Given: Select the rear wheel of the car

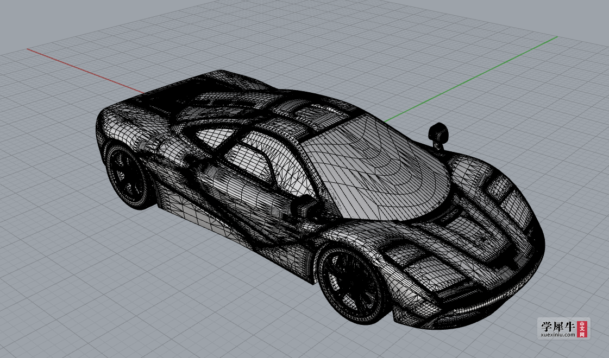Looking at the screenshot, I should pos(126,176).
